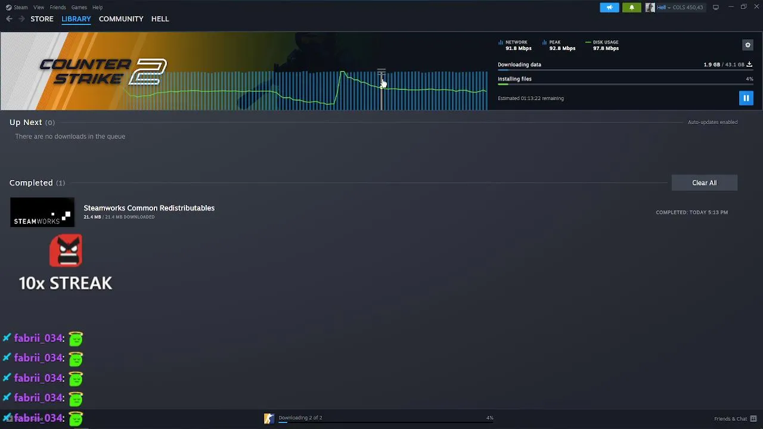This screenshot has width=763, height=429.
Task: Click the Steamworks thumbnail image
Action: click(x=42, y=213)
